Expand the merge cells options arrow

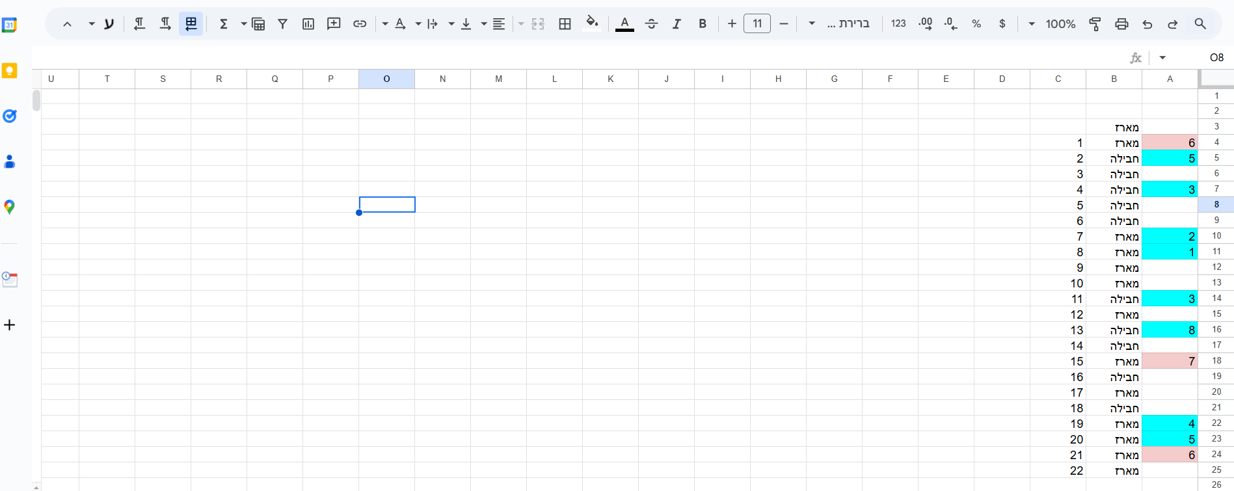pyautogui.click(x=521, y=24)
